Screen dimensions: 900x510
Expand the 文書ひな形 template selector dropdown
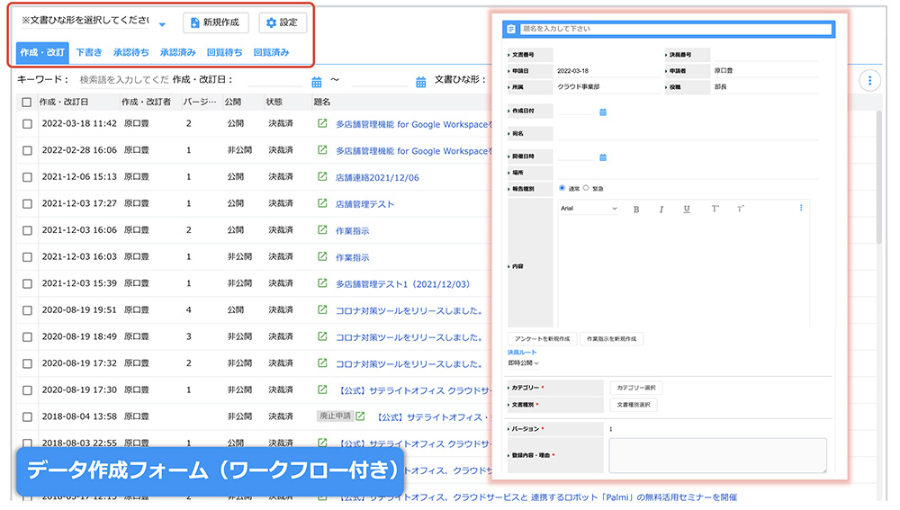coord(162,24)
